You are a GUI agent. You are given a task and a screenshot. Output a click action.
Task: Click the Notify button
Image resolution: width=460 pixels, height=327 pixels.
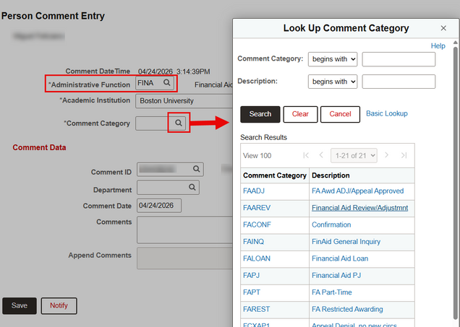[x=59, y=306]
